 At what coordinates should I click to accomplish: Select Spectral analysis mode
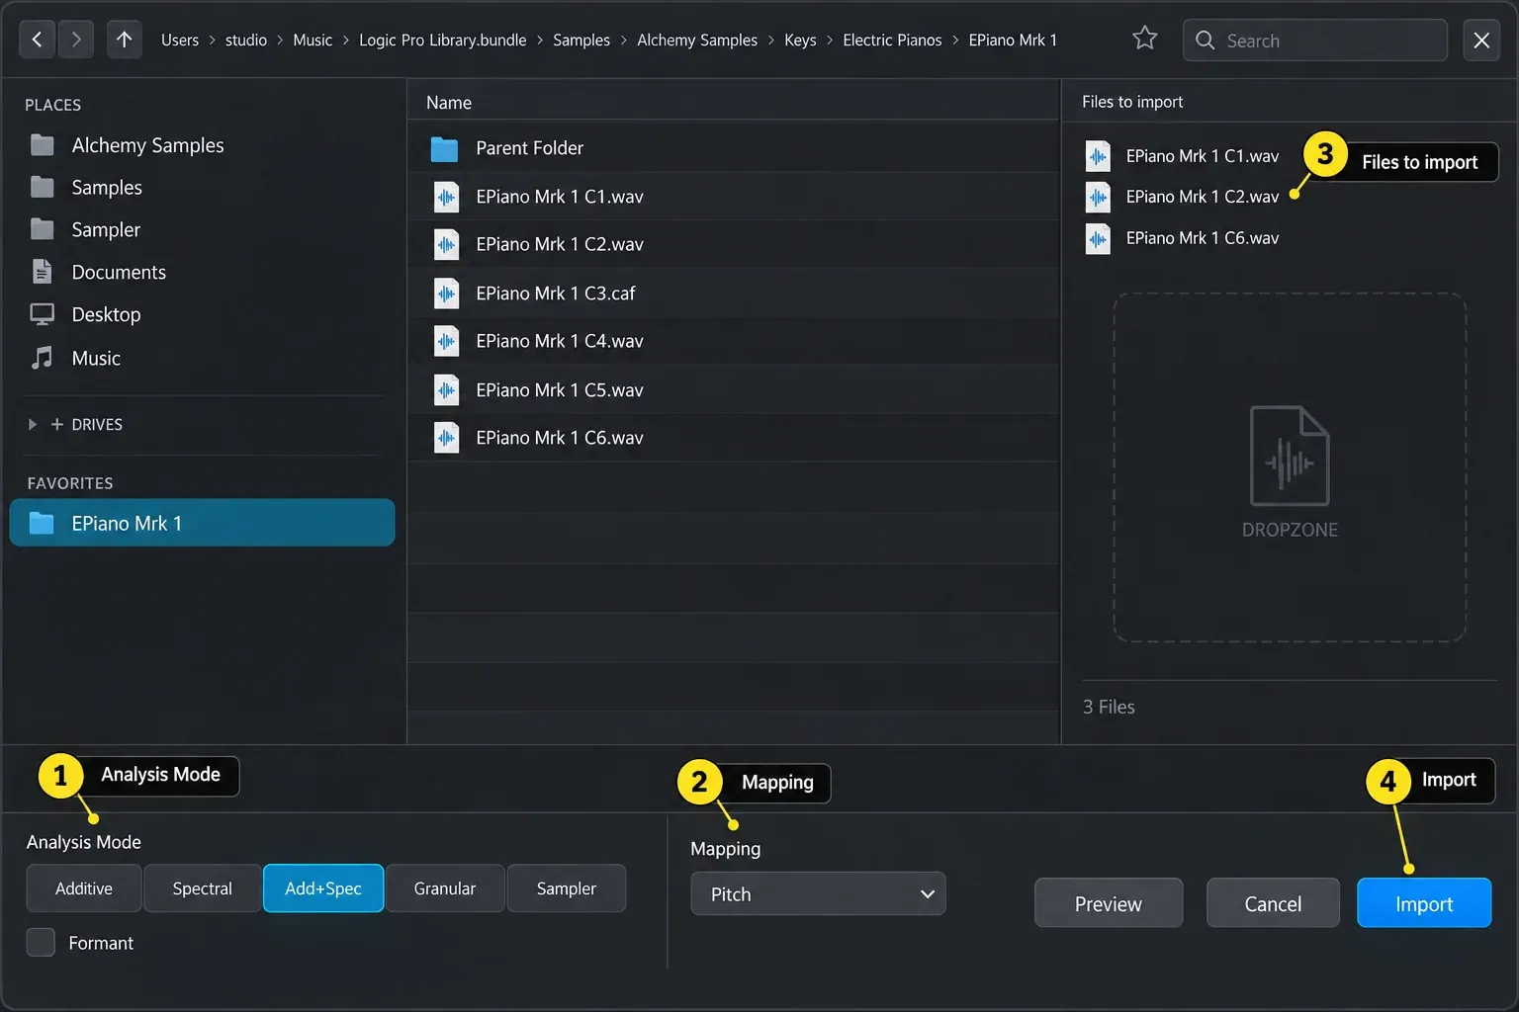tap(203, 888)
